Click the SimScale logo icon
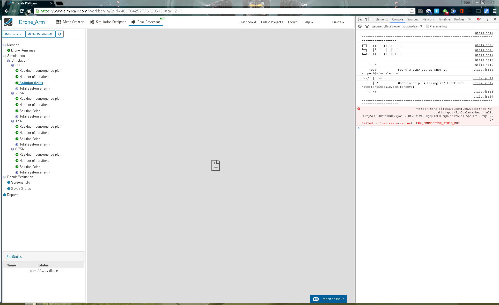 pyautogui.click(x=8, y=22)
